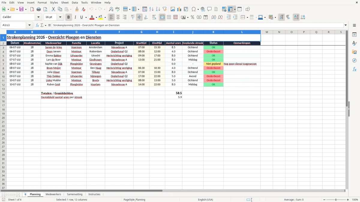This screenshot has width=360, height=202.
Task: Switch to the Samenvatting sheet tab
Action: point(75,194)
